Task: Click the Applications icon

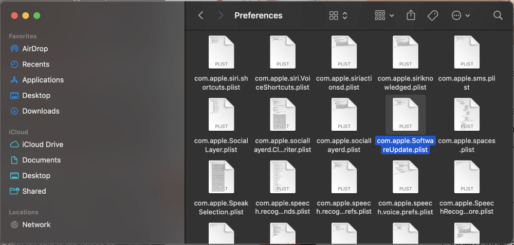Action: click(x=14, y=80)
